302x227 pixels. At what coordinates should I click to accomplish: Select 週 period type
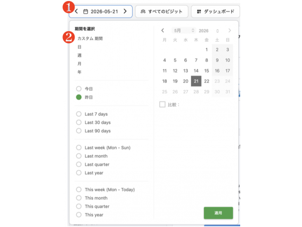(x=79, y=55)
